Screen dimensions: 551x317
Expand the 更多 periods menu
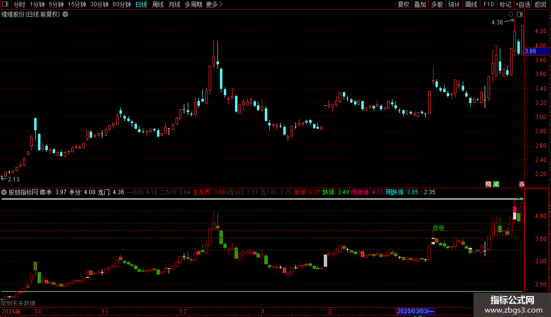[x=215, y=4]
